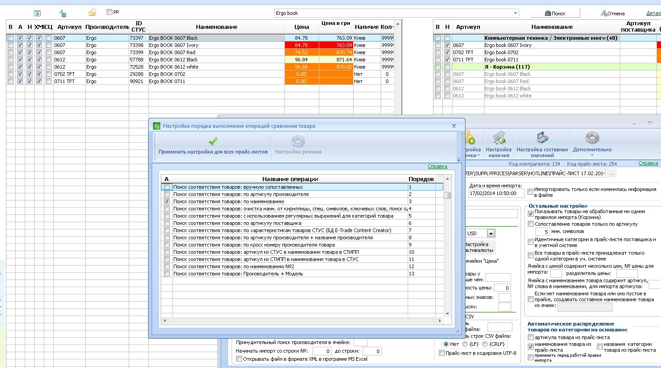Click the '...' file browse button
661x368 pixels.
click(611, 174)
